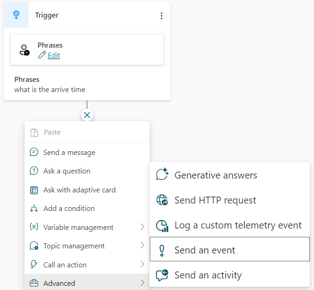This screenshot has height=290, width=314.
Task: Click the Phrases user chat icon
Action: (x=25, y=50)
